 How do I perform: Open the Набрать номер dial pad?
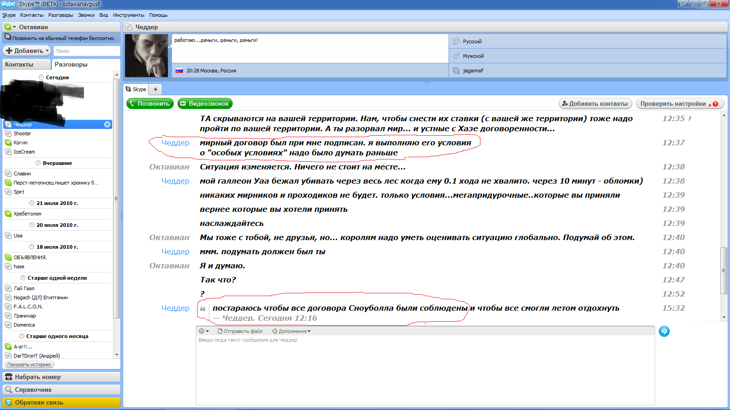coord(62,377)
